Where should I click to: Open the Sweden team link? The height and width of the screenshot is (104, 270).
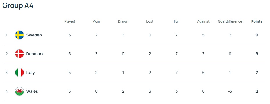(34, 35)
